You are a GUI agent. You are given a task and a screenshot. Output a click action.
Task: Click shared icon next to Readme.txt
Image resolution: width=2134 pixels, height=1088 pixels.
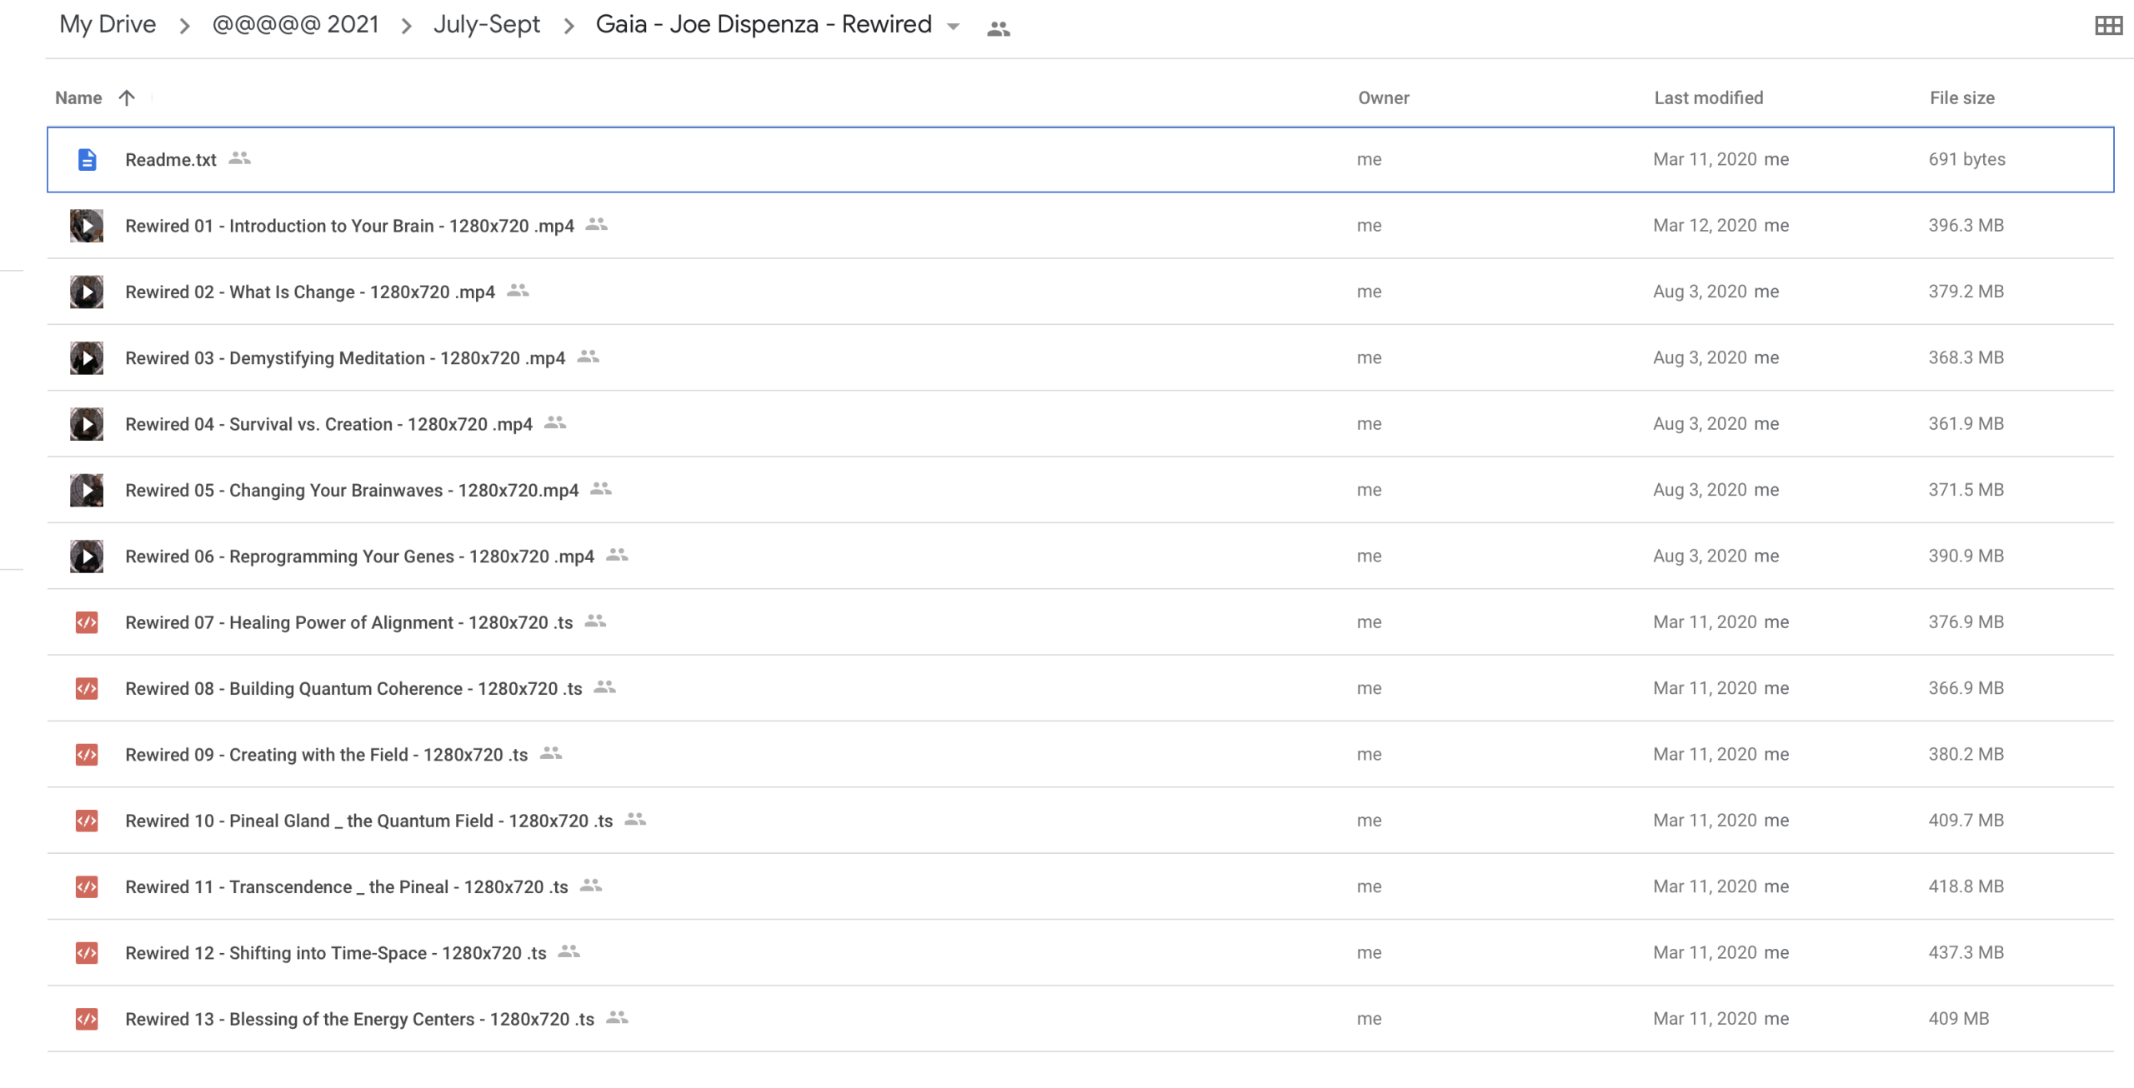tap(240, 158)
